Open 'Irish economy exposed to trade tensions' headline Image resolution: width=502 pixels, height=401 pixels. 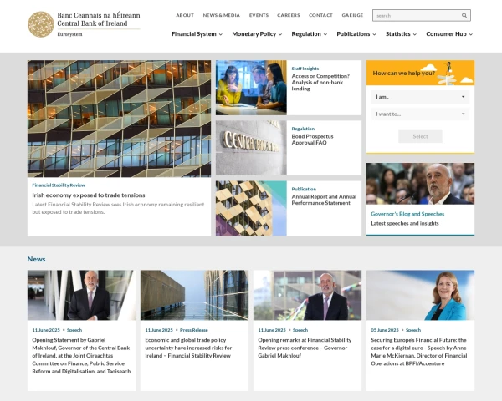[89, 195]
